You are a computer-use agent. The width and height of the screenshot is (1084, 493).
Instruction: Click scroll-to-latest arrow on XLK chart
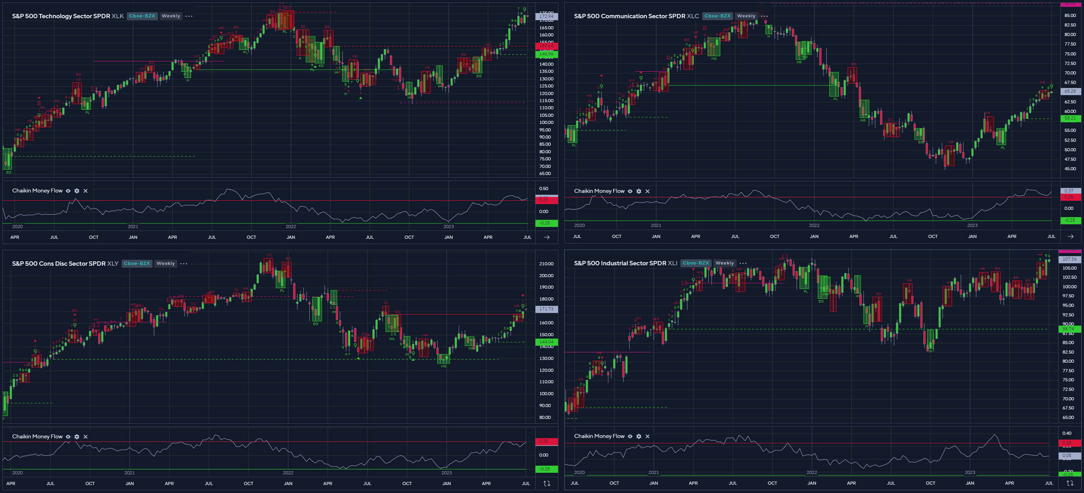click(547, 237)
